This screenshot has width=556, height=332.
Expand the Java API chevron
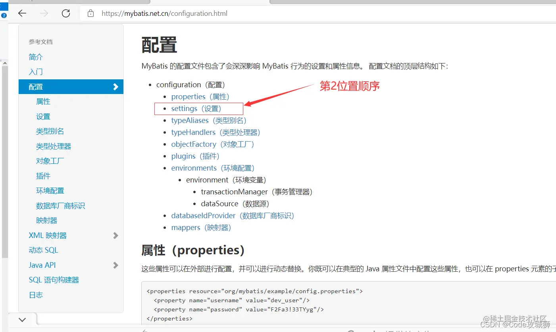coord(115,265)
